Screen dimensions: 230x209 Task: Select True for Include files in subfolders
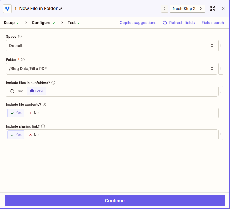point(17,91)
